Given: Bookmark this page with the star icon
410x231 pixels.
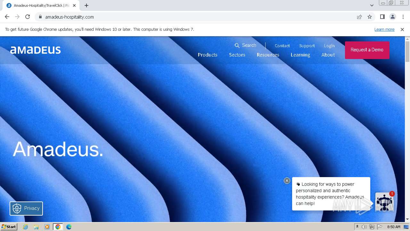Looking at the screenshot, I should 370,17.
